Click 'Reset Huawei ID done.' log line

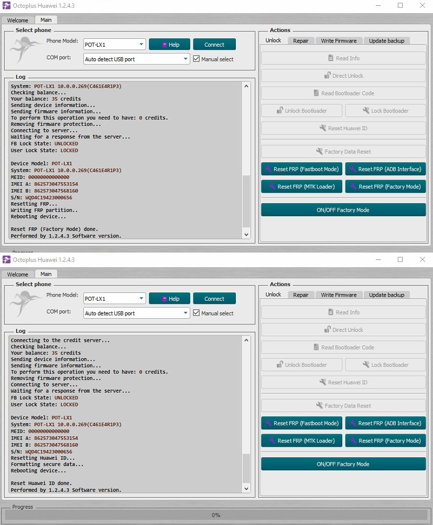[41, 484]
